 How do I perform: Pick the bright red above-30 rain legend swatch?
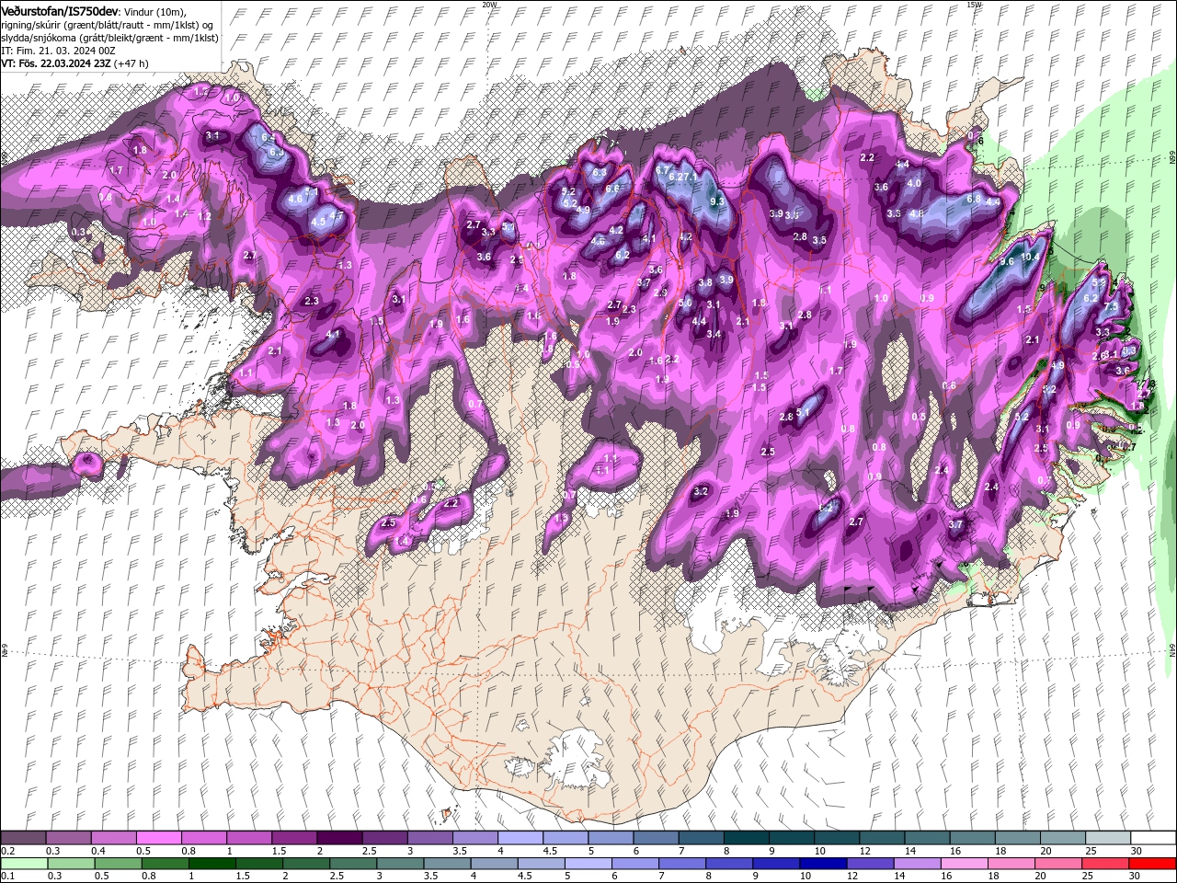point(1153,864)
